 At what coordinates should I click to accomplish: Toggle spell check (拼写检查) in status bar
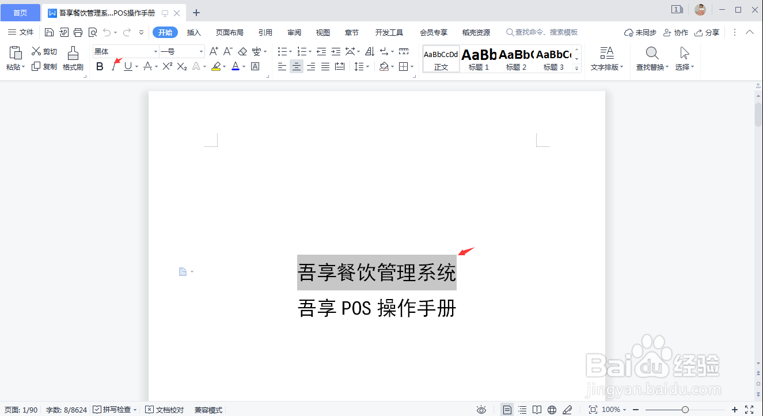(115, 410)
